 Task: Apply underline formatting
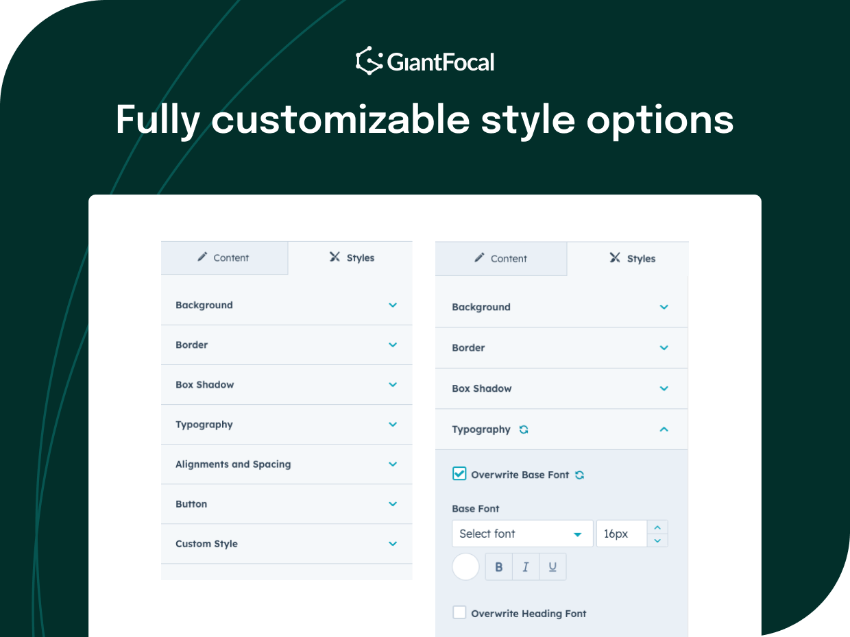552,566
